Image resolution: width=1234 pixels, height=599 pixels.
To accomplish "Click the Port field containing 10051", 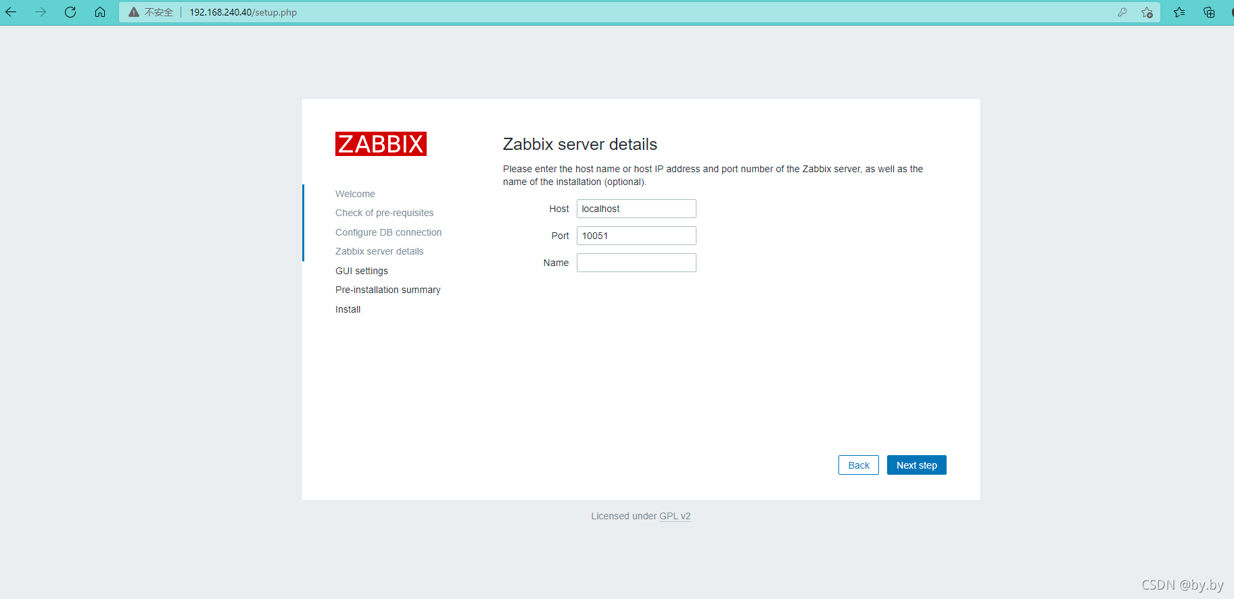I will (636, 236).
